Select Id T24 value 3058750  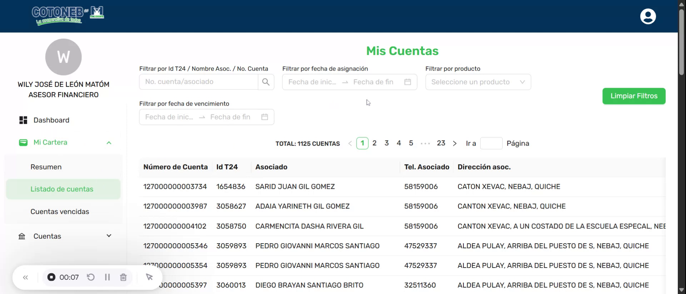pyautogui.click(x=231, y=226)
